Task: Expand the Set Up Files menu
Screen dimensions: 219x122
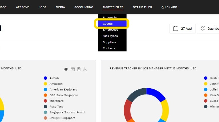Action: coord(142,7)
